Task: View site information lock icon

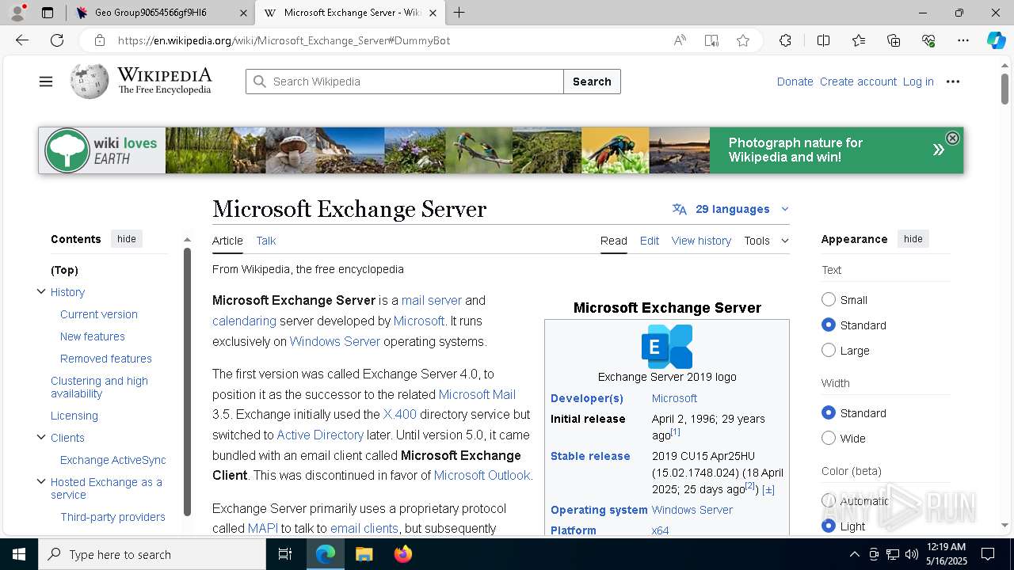Action: pyautogui.click(x=99, y=40)
